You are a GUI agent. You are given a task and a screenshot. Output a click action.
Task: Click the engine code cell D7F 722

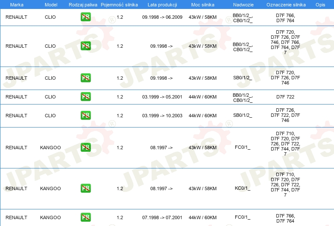click(285, 97)
